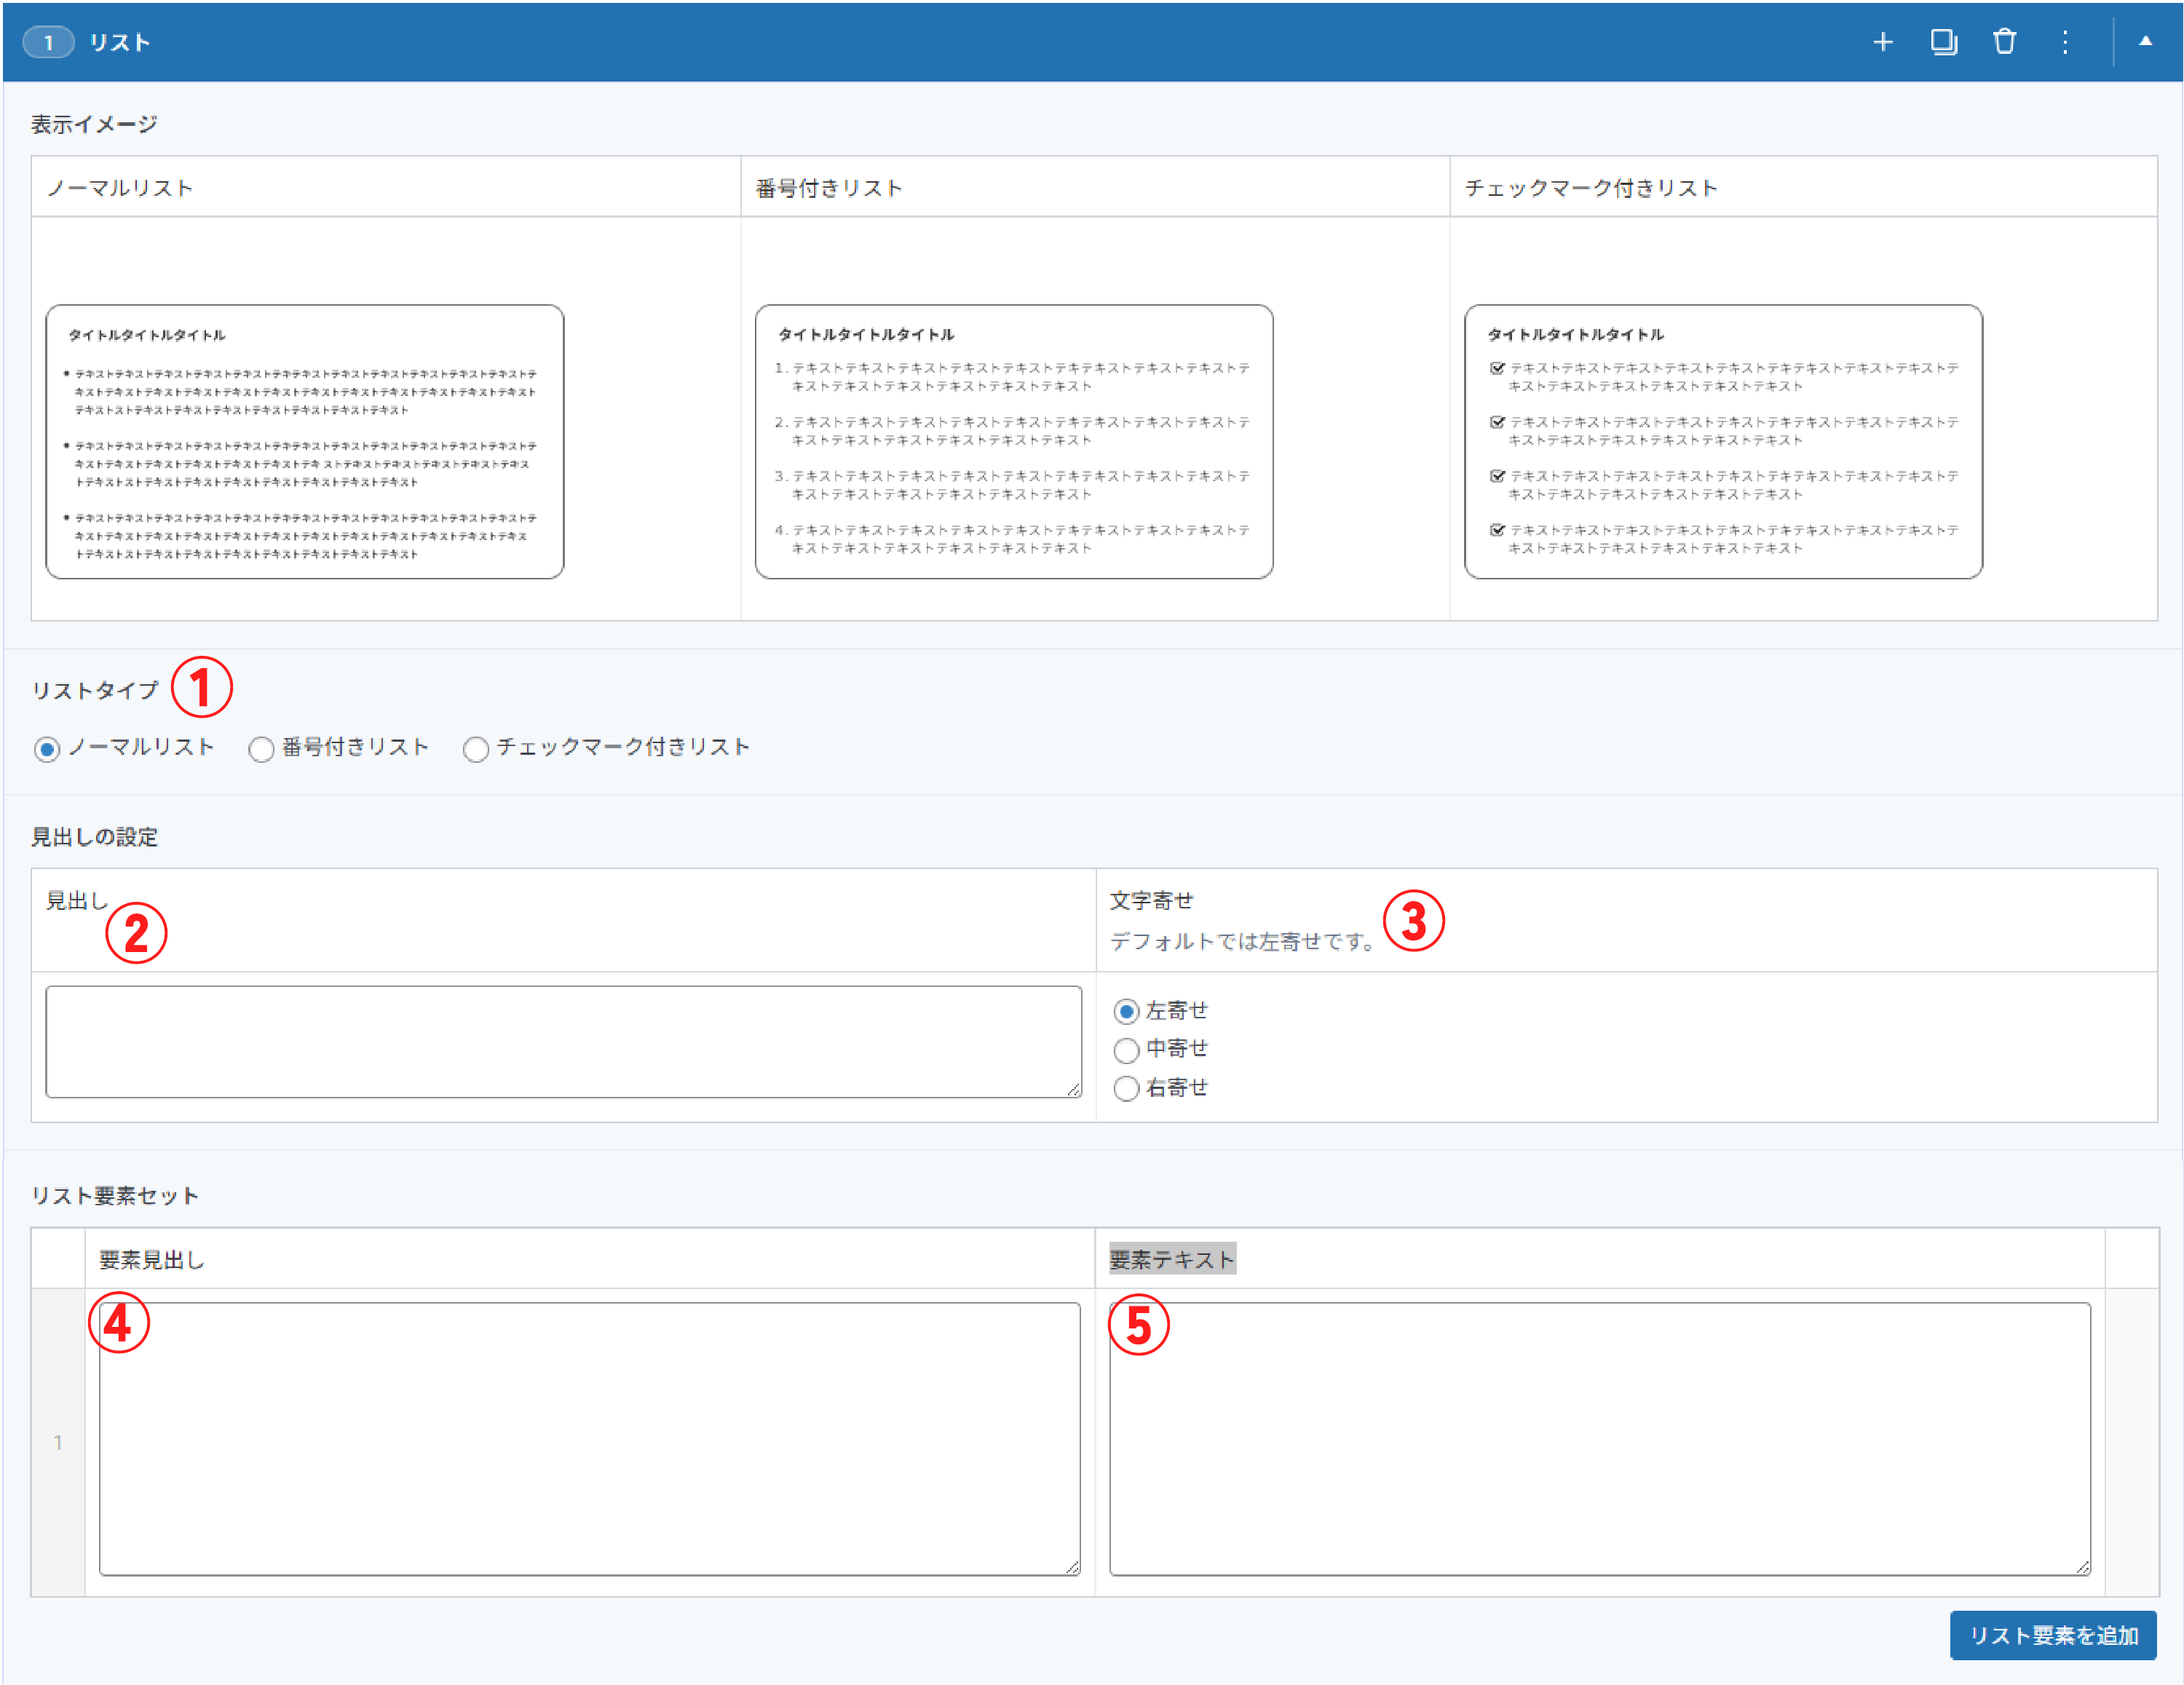Collapse the list block with the triangle arrow
Screen dimensions: 2184x1685
click(x=2145, y=42)
